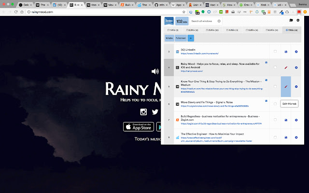Click the Rainy Mood speaker volume icon

(155, 71)
